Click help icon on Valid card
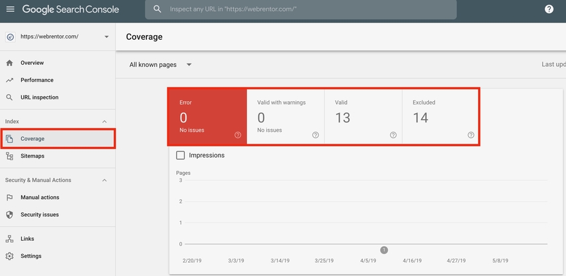 click(x=393, y=135)
